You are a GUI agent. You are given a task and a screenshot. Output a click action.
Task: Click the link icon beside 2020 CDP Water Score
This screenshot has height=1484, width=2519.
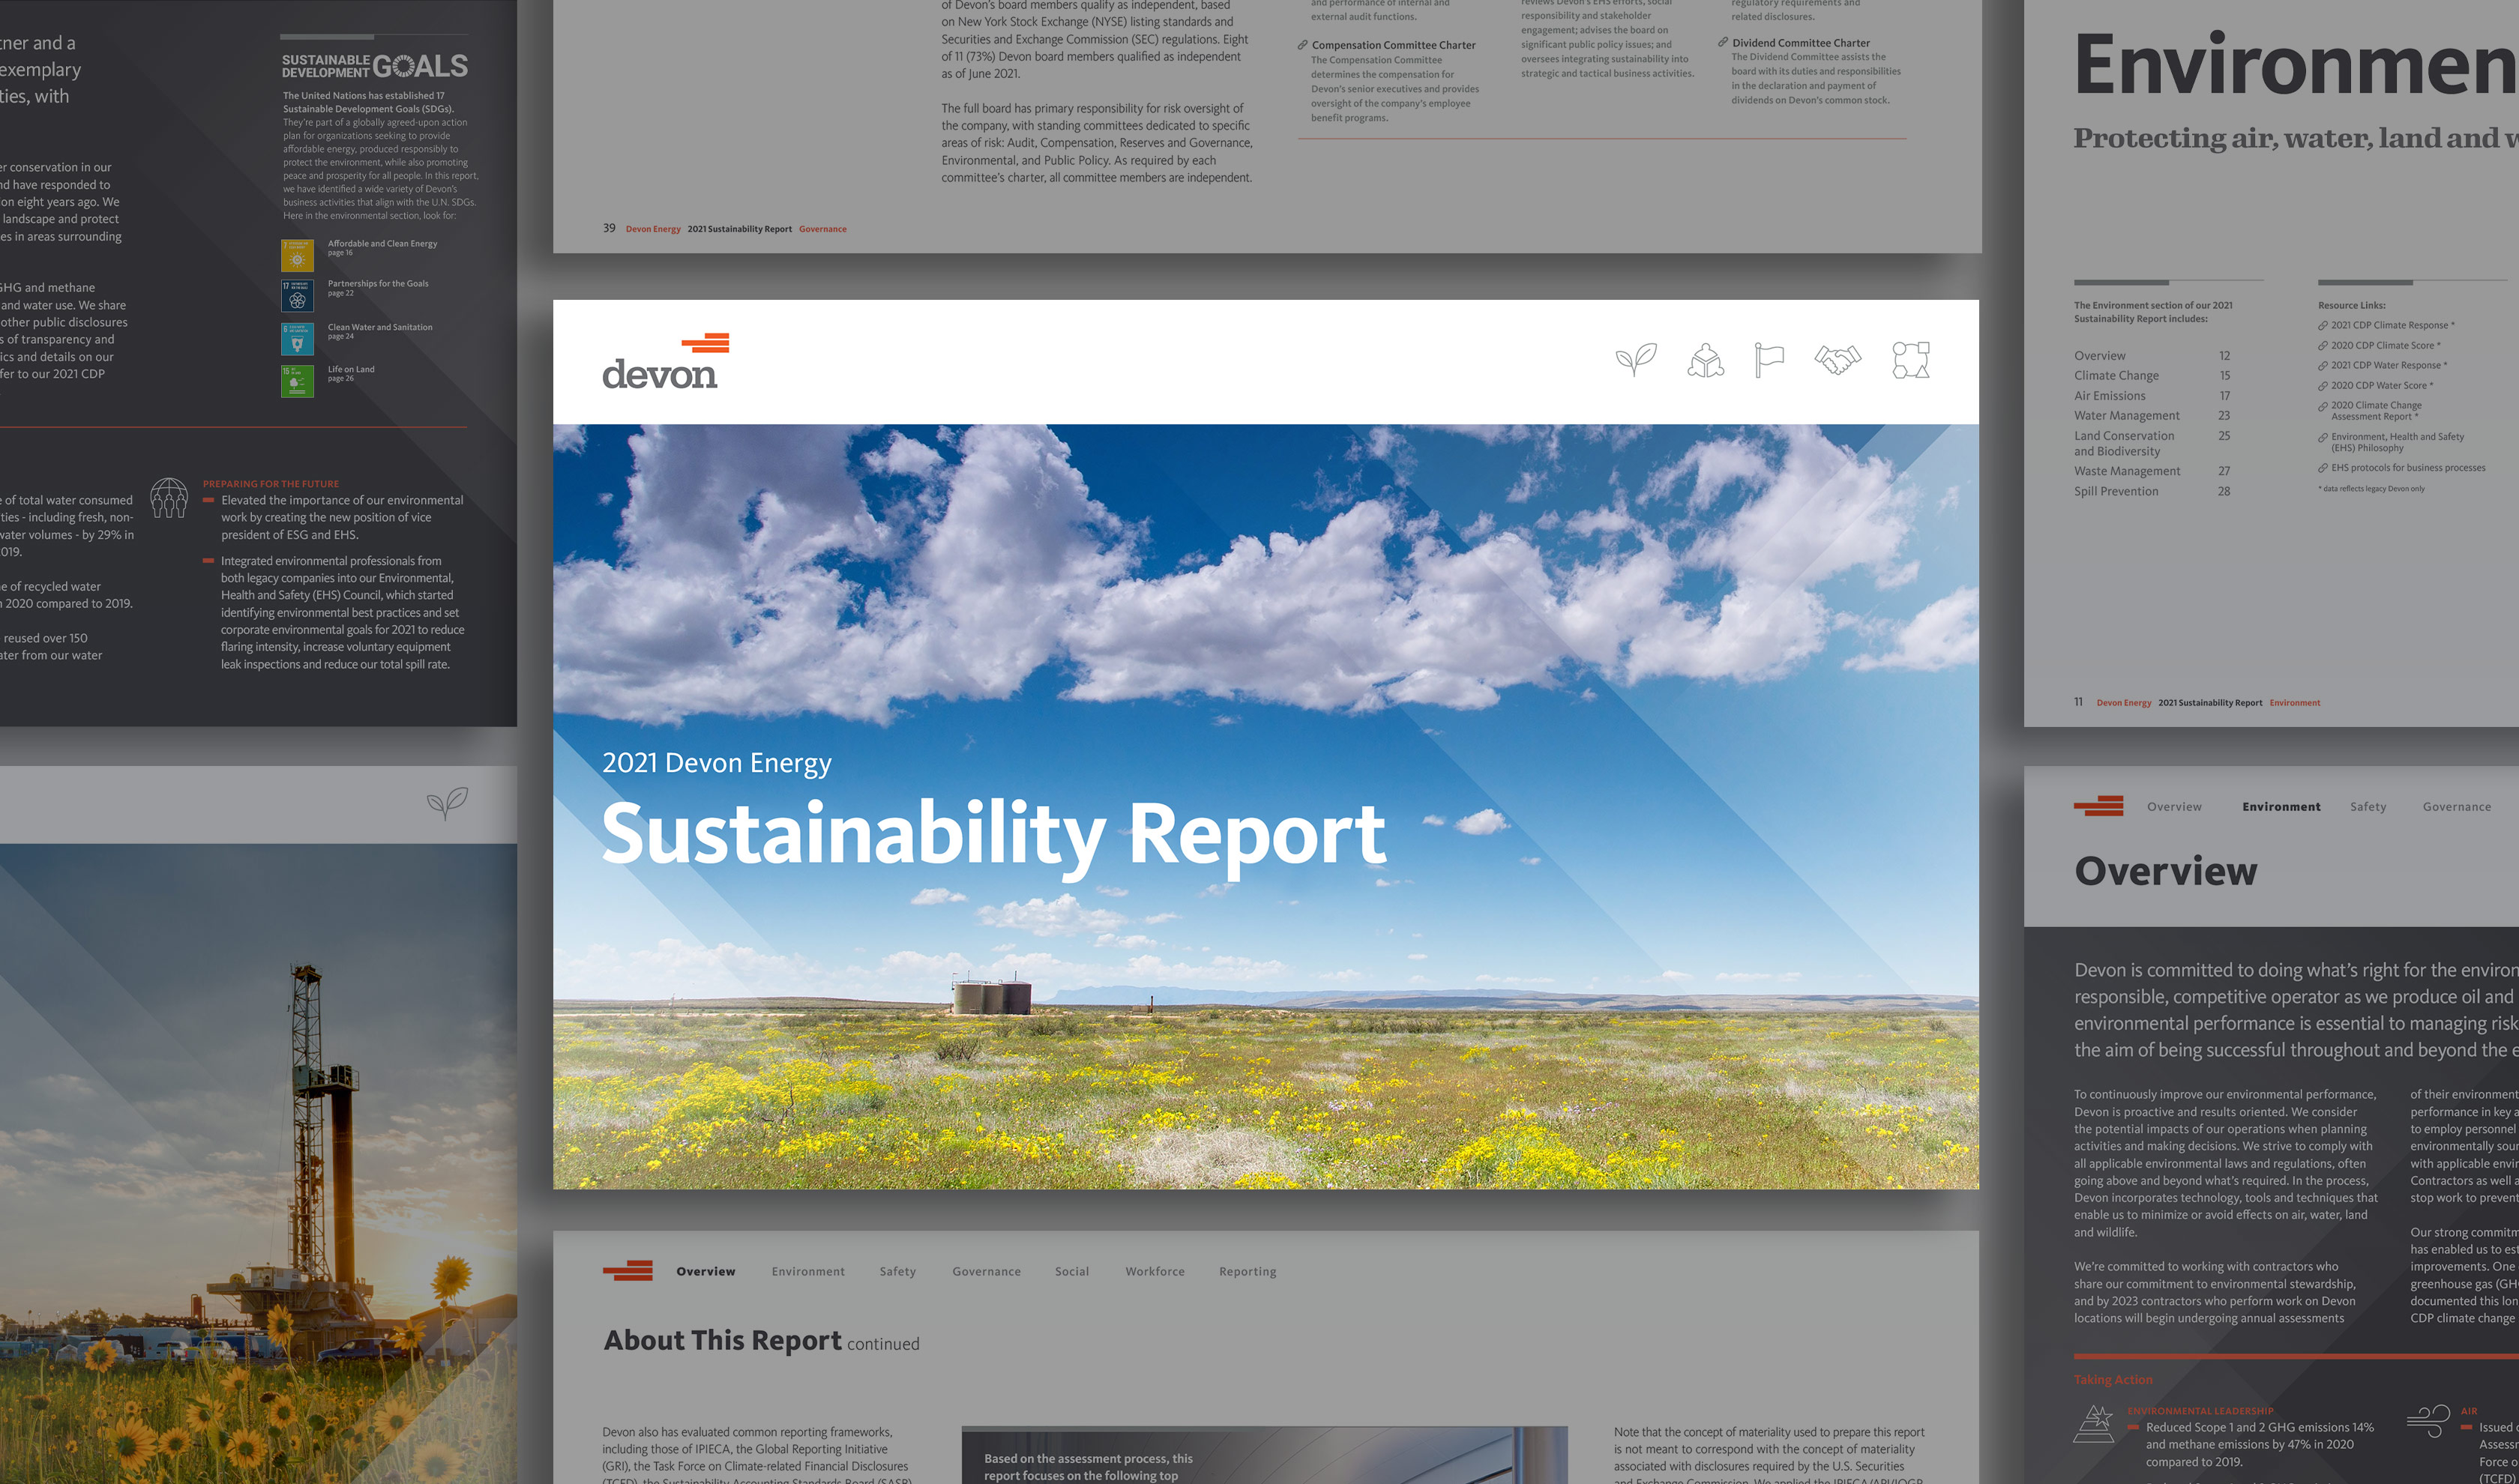[x=2323, y=386]
